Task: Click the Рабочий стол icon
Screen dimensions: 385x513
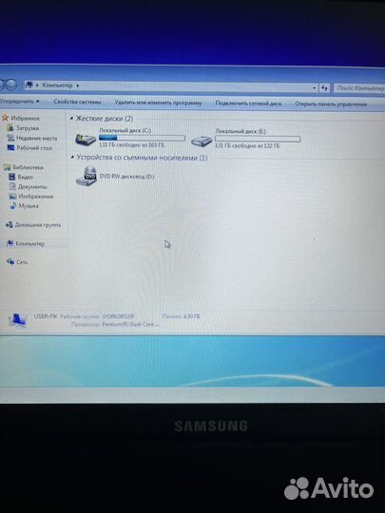Action: pos(10,147)
